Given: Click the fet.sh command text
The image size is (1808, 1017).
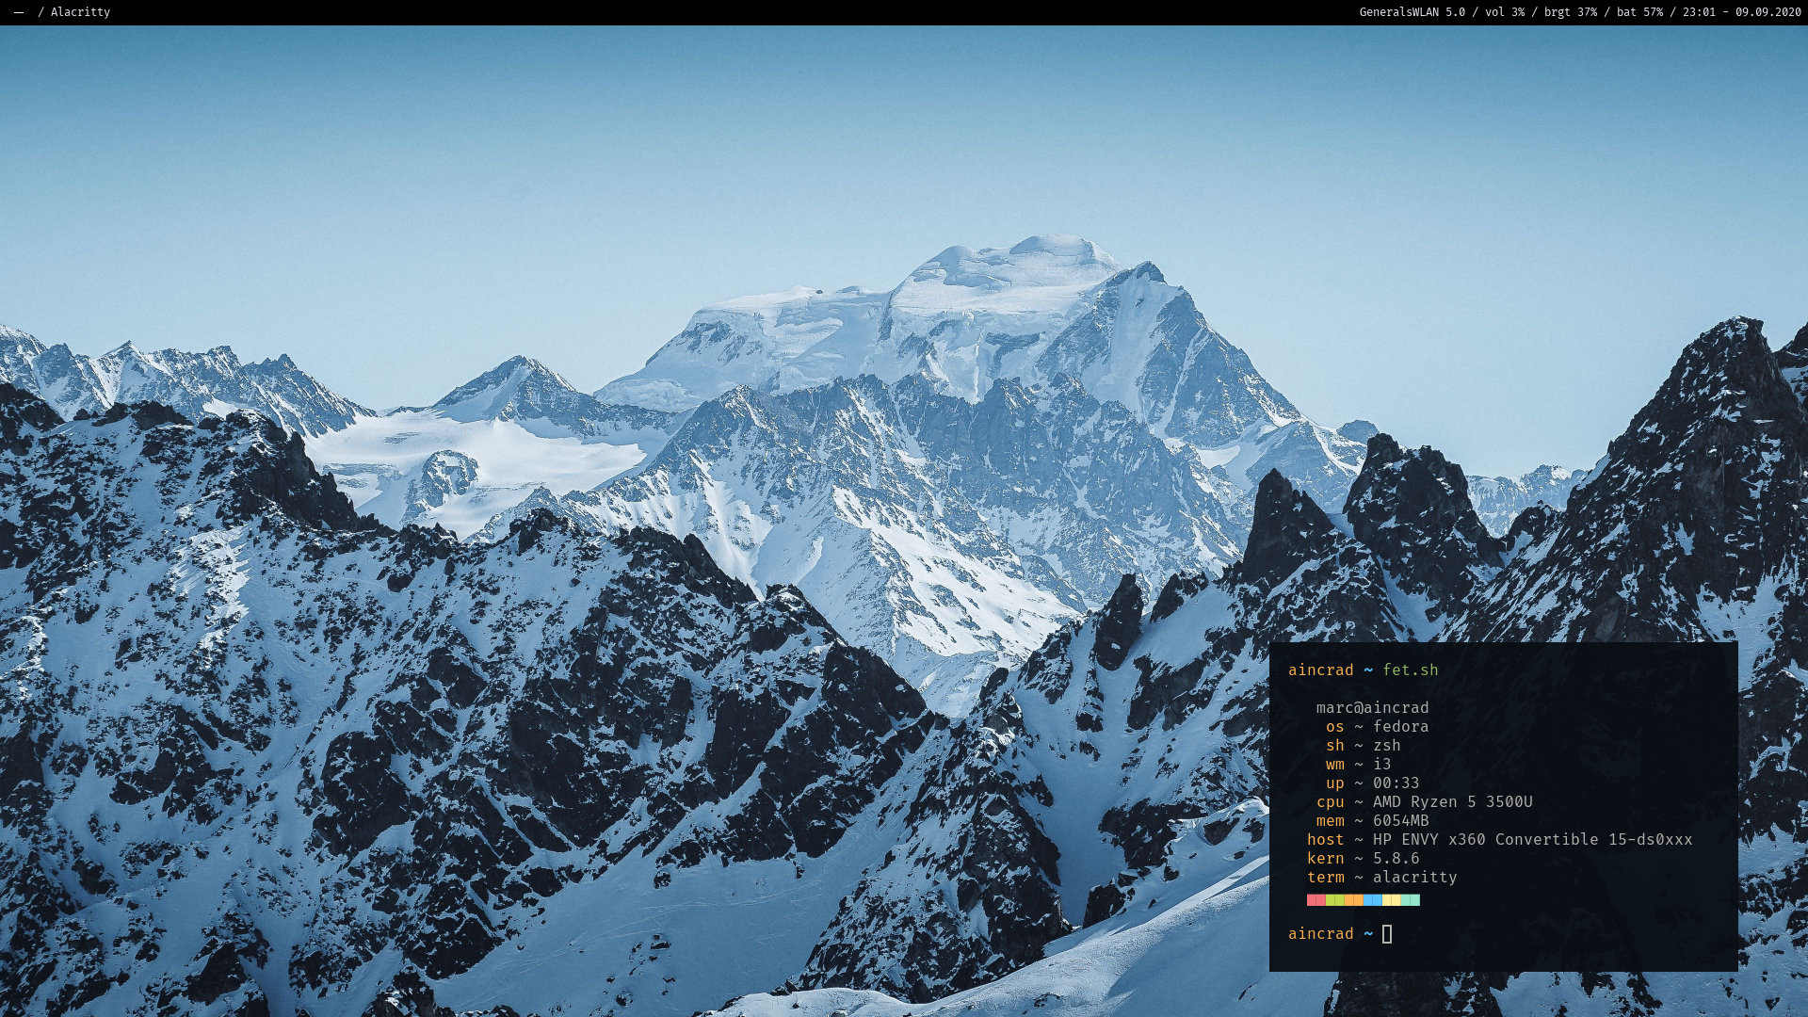Looking at the screenshot, I should pyautogui.click(x=1410, y=670).
